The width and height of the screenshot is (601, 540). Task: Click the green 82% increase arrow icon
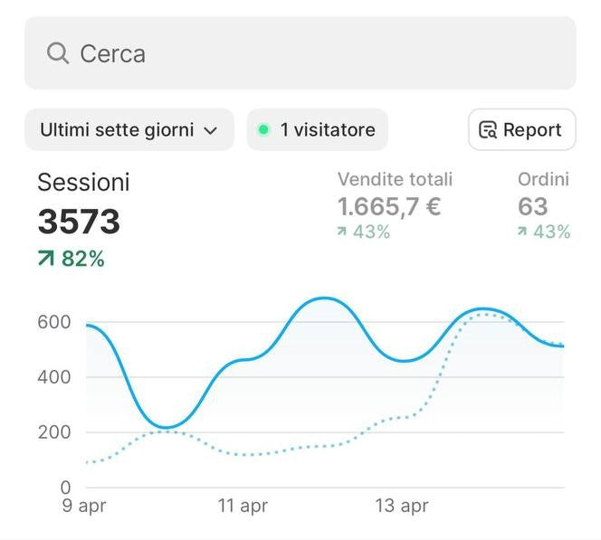click(x=46, y=260)
